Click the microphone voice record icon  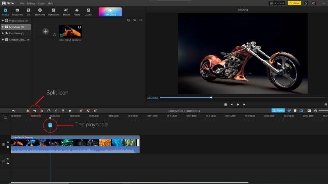point(63,111)
